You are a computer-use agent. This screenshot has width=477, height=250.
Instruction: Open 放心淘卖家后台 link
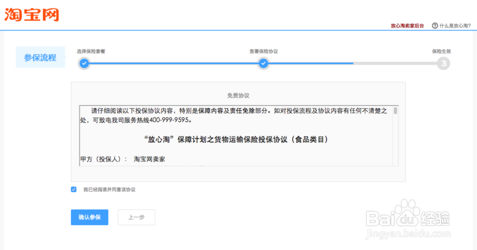407,26
